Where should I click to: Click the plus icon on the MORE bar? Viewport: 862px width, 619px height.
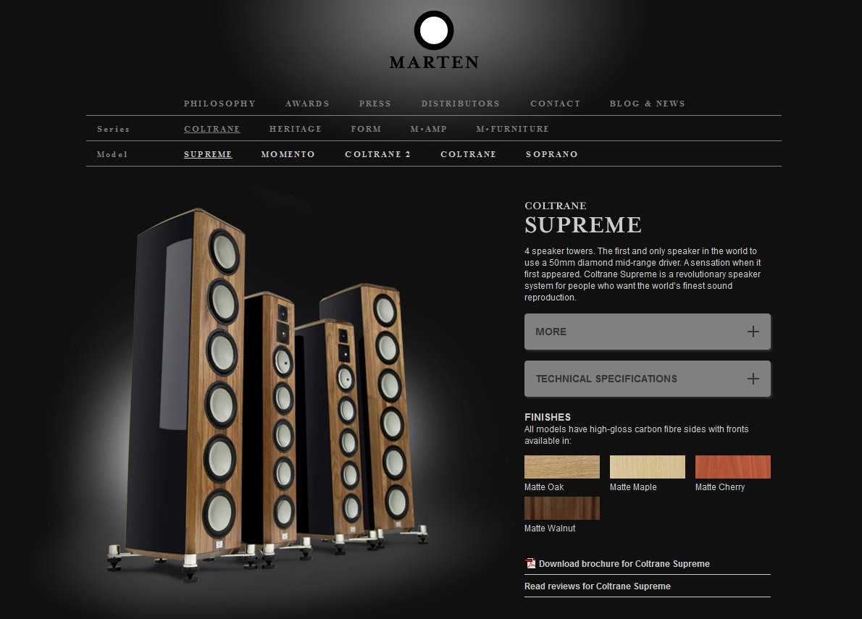753,332
